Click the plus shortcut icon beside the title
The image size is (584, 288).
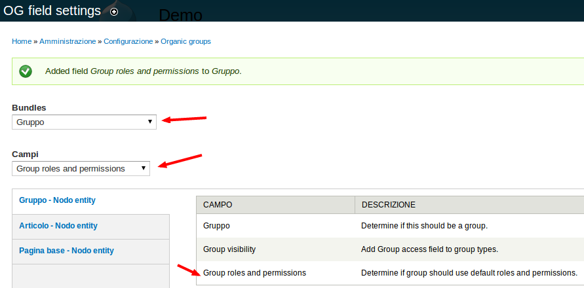click(x=115, y=12)
